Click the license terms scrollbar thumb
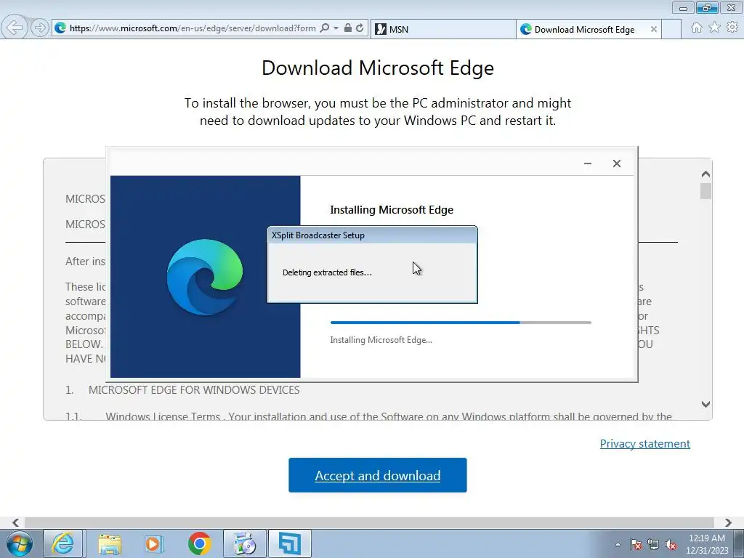The image size is (744, 558). [705, 191]
